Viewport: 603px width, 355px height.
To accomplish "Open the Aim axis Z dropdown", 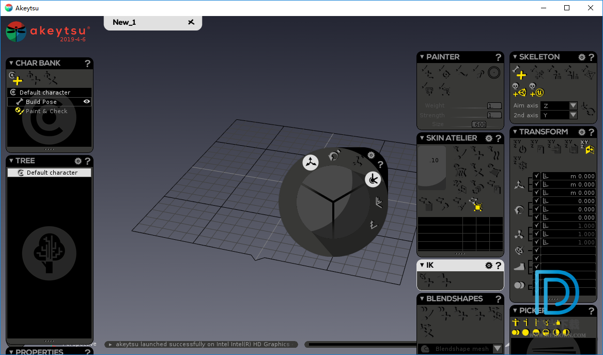I will pos(559,105).
